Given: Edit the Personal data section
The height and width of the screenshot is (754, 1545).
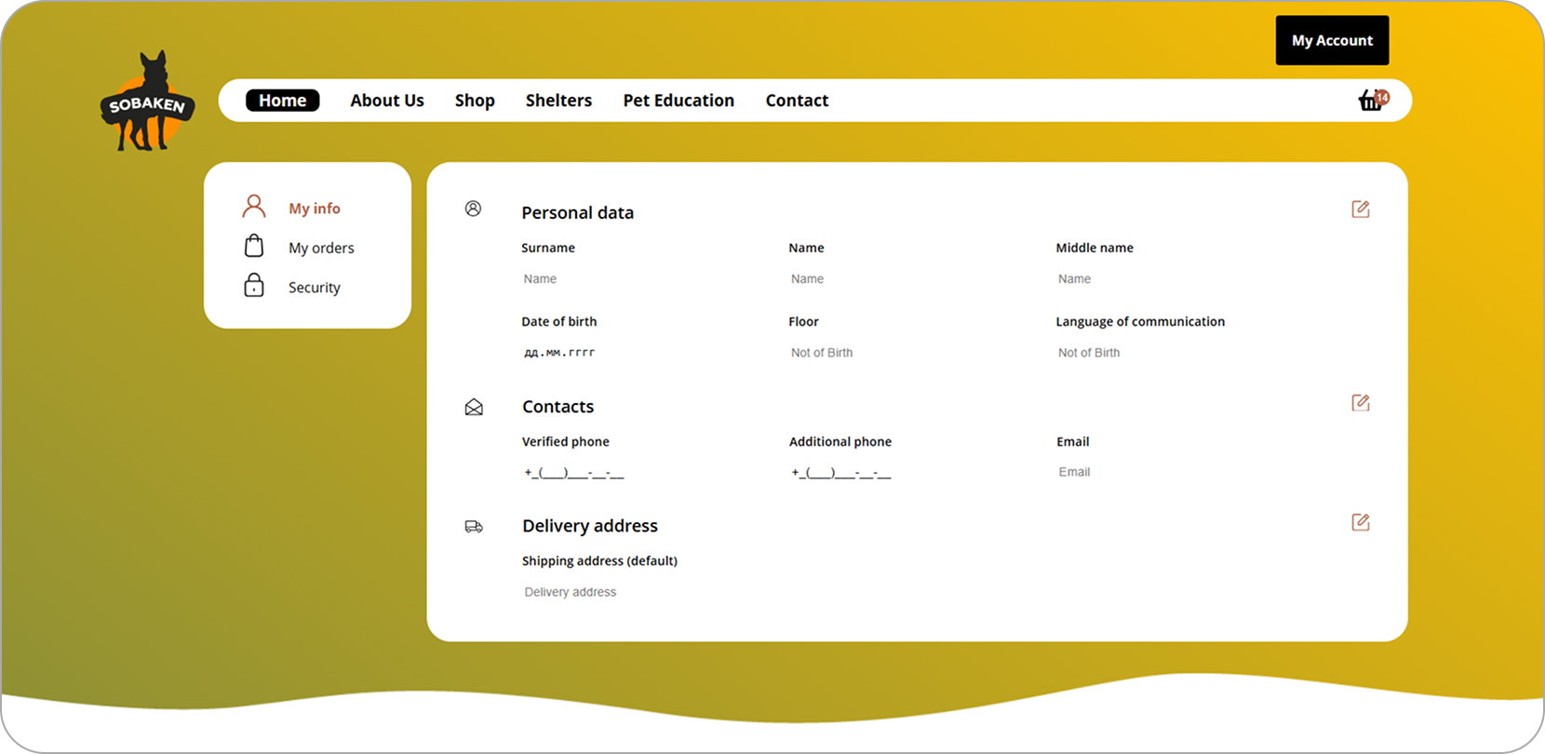Looking at the screenshot, I should point(1361,209).
